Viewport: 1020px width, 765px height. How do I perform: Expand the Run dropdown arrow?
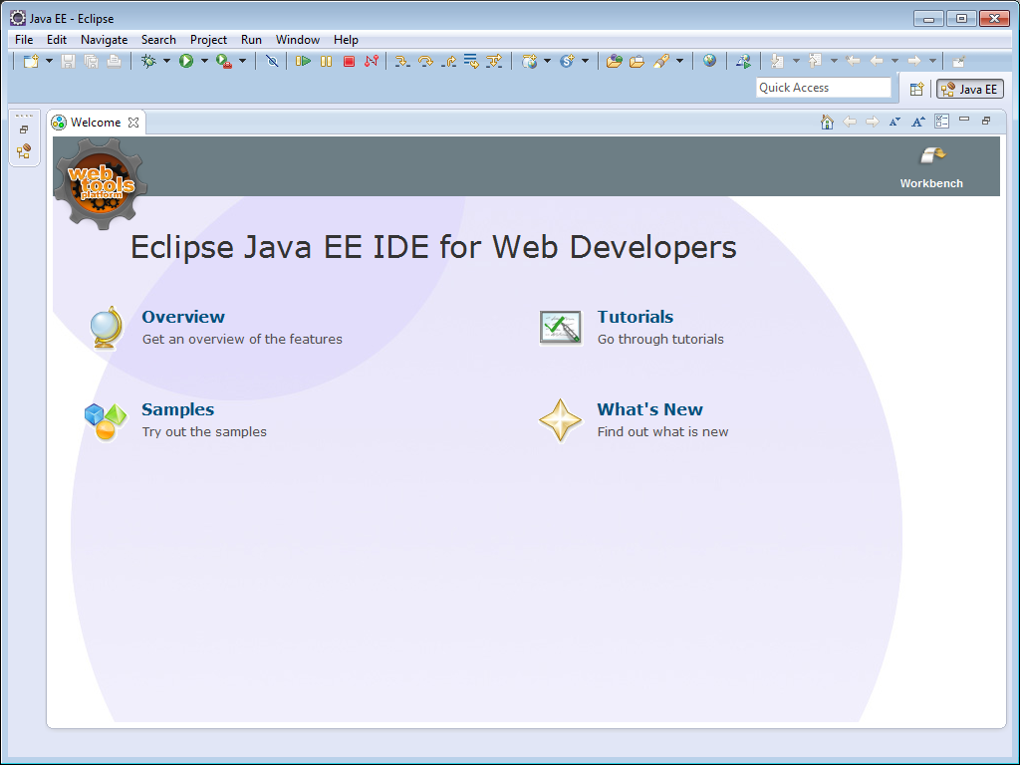coord(204,61)
